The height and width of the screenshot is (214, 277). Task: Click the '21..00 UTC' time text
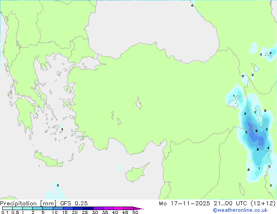coord(230,204)
